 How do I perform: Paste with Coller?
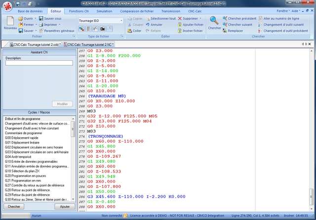point(134,31)
